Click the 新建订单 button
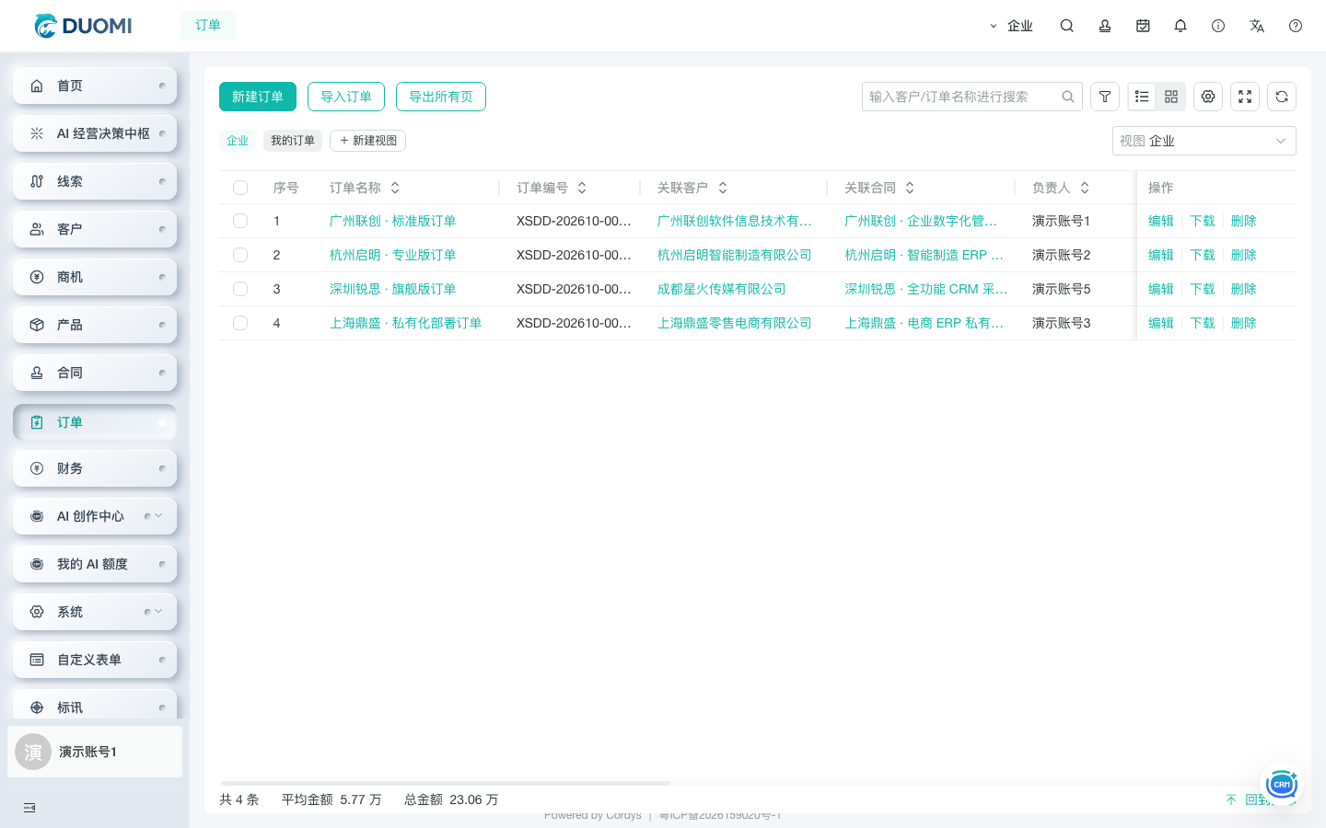The width and height of the screenshot is (1326, 828). [258, 97]
